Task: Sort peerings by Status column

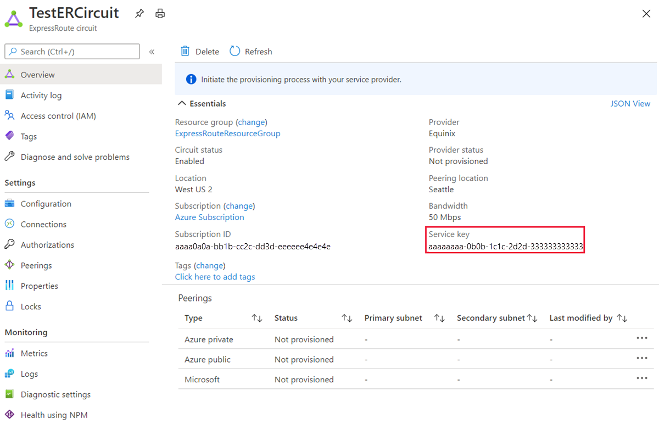Action: coord(347,318)
